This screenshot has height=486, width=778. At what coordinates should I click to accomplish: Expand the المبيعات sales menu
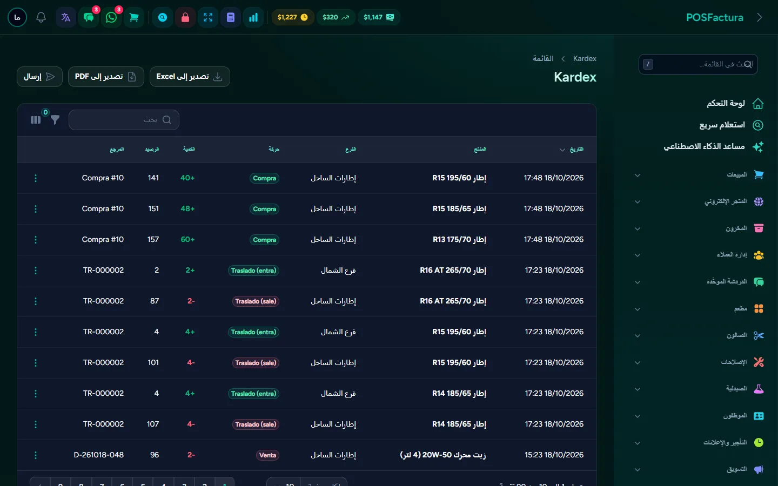(698, 175)
